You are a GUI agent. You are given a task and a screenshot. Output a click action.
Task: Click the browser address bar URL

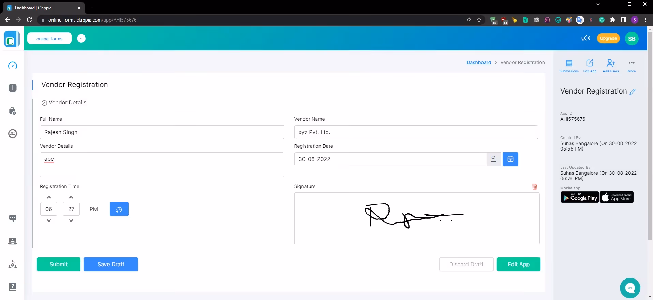click(x=92, y=20)
